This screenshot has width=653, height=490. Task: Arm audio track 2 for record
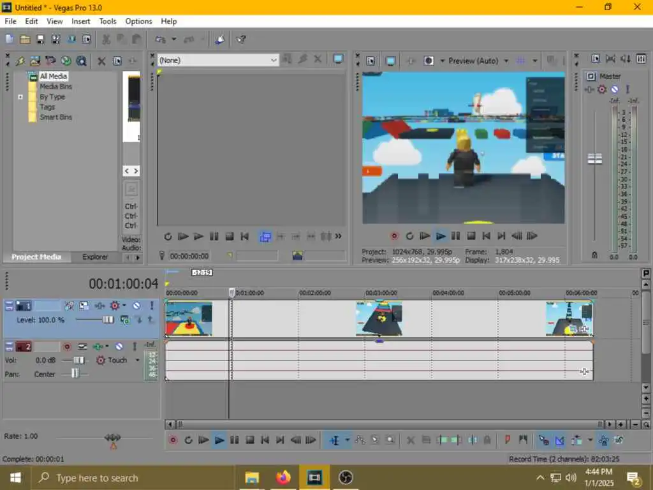click(x=66, y=346)
